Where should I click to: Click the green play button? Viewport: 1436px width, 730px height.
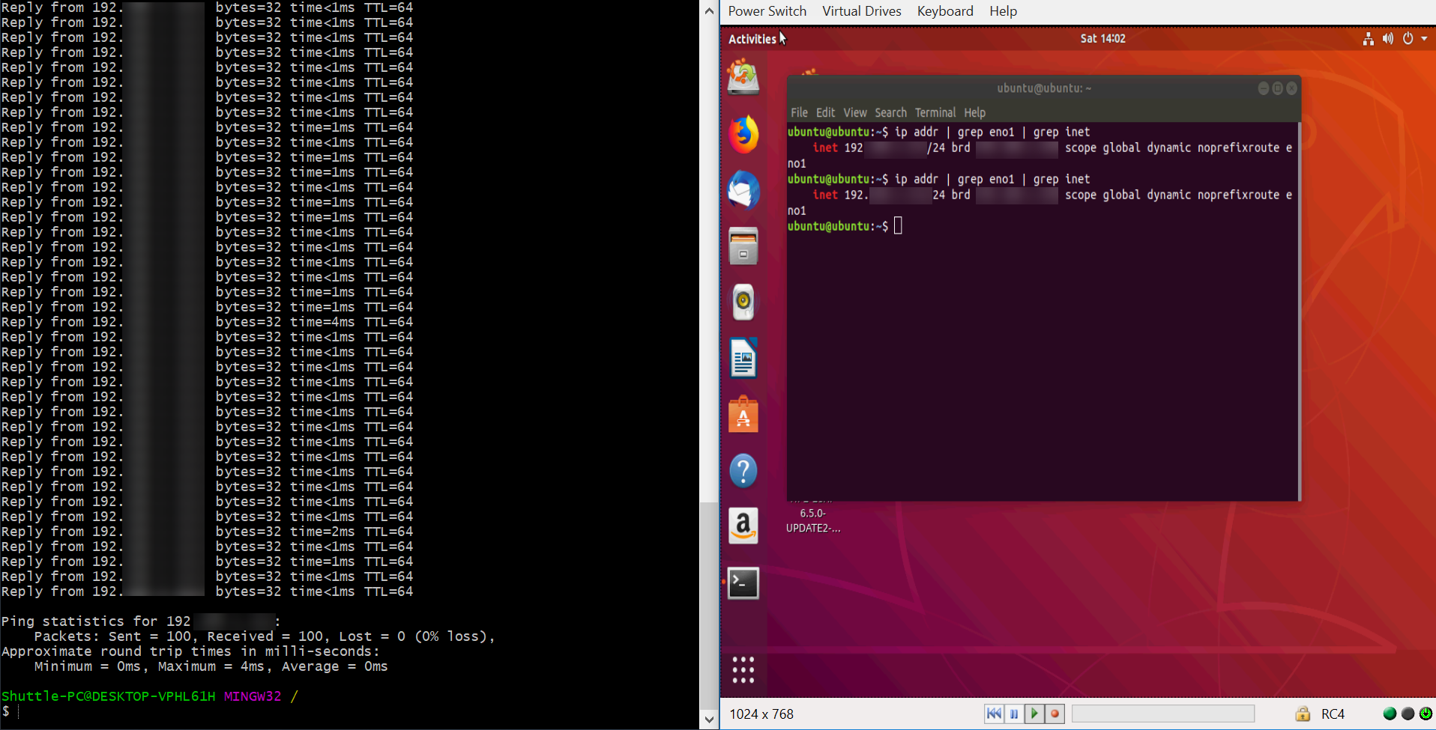coord(1034,714)
